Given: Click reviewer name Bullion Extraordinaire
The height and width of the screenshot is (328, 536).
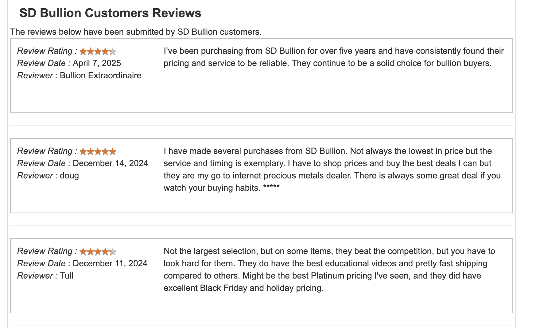Looking at the screenshot, I should pyautogui.click(x=101, y=76).
